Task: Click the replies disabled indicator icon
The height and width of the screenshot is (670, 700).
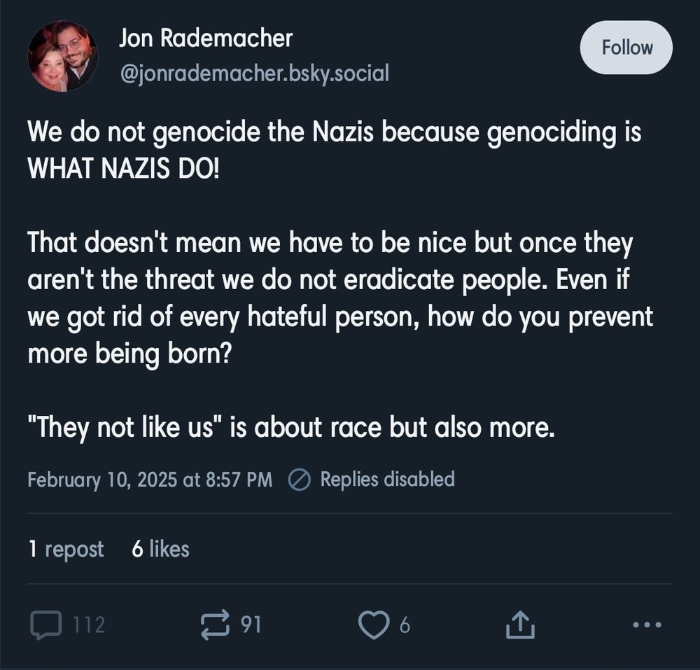Action: (x=300, y=480)
